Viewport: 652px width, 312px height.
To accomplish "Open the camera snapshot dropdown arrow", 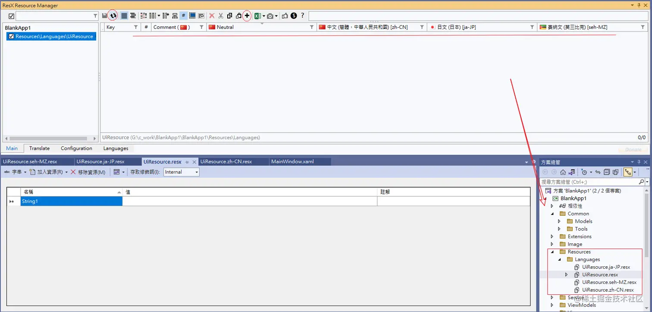I will (276, 16).
